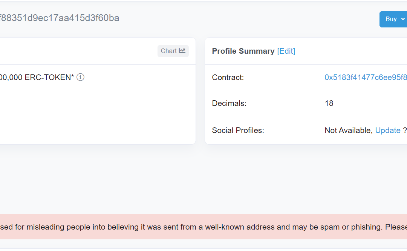Click the question mark after Update
The width and height of the screenshot is (407, 251).
tap(405, 130)
